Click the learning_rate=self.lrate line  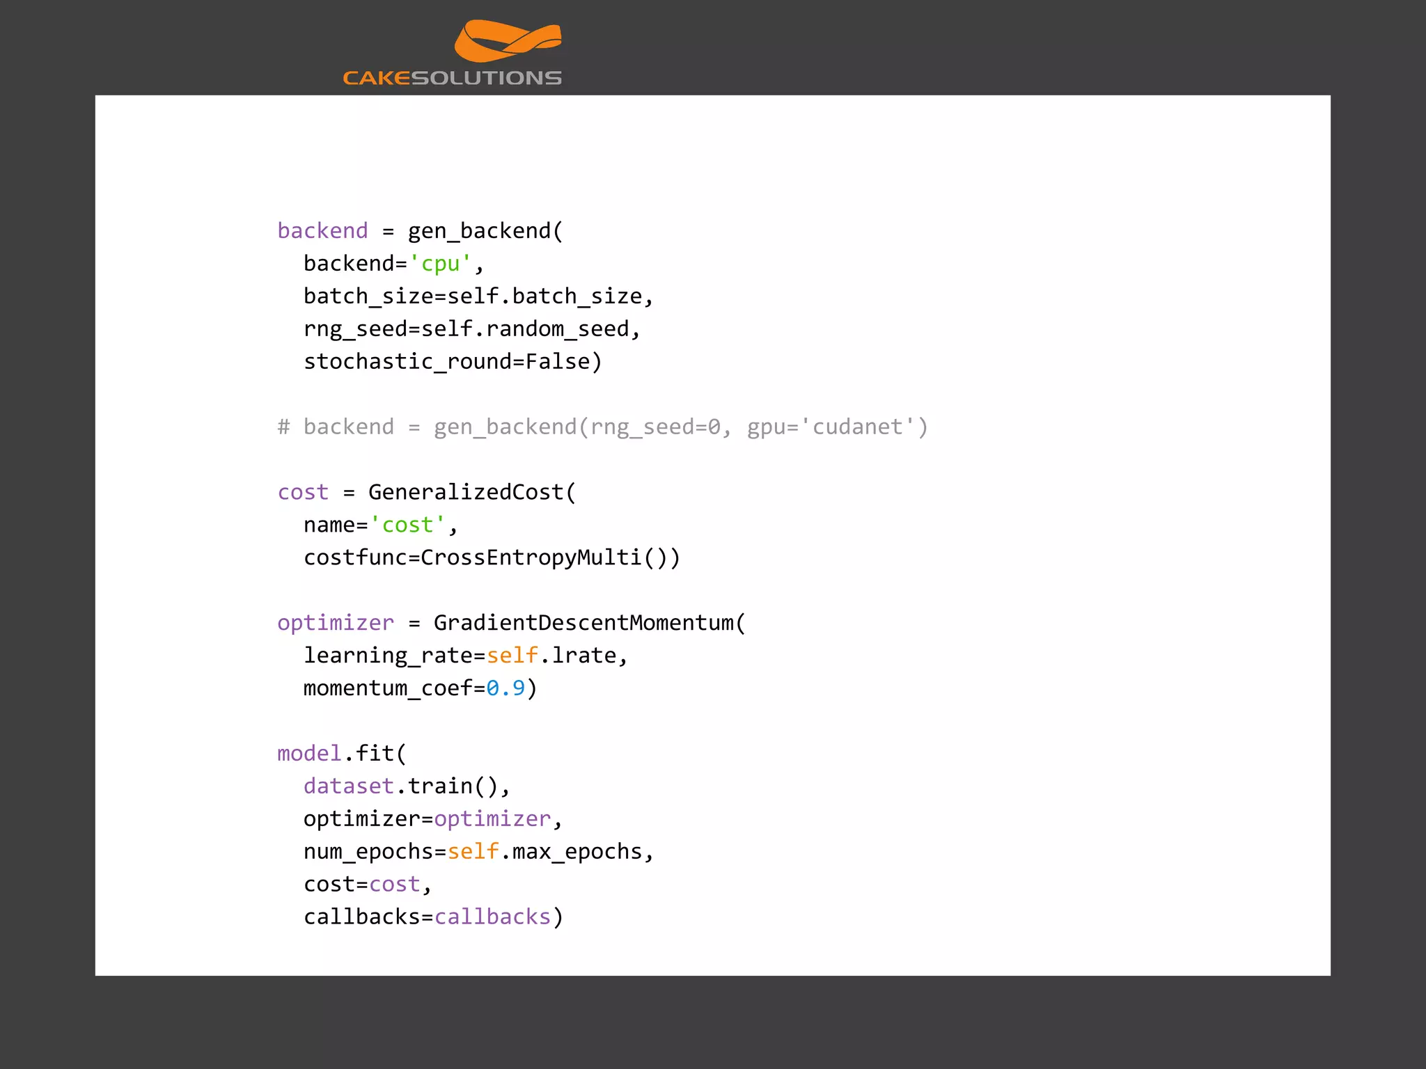(x=465, y=656)
